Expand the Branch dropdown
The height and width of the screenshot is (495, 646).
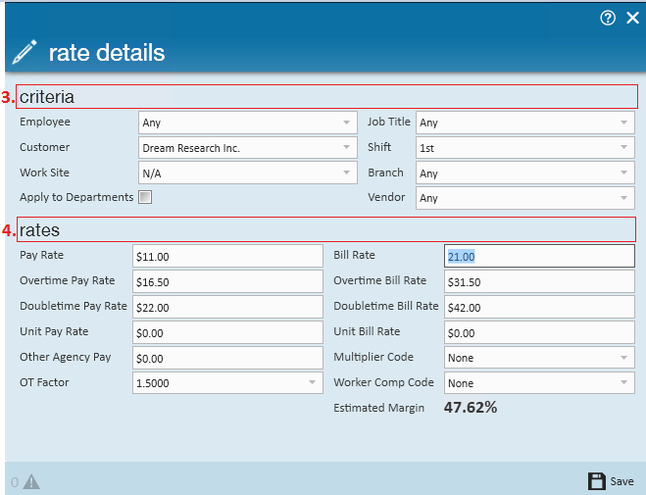pos(525,173)
